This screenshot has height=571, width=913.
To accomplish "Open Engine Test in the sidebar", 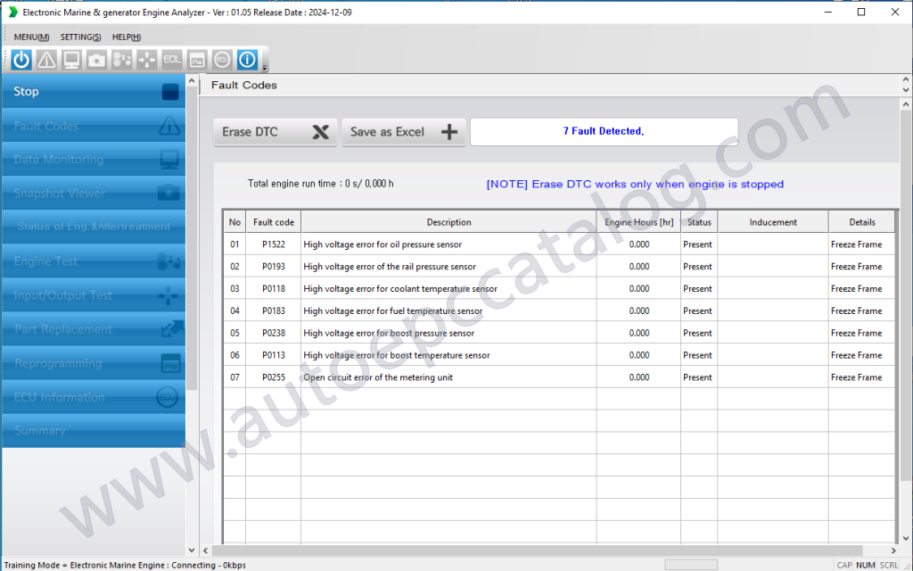I will (94, 261).
